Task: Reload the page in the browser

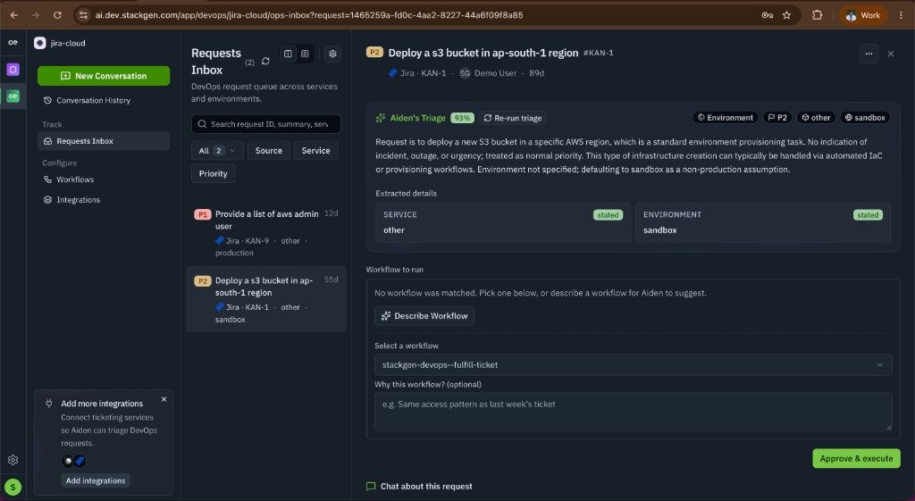Action: pyautogui.click(x=57, y=15)
